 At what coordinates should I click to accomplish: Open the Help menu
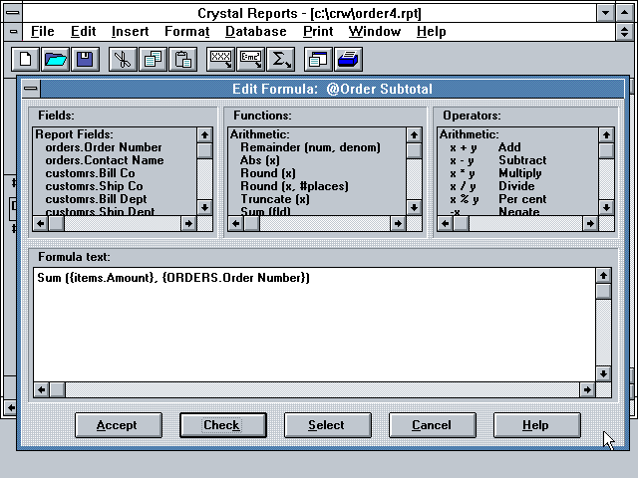coord(432,31)
